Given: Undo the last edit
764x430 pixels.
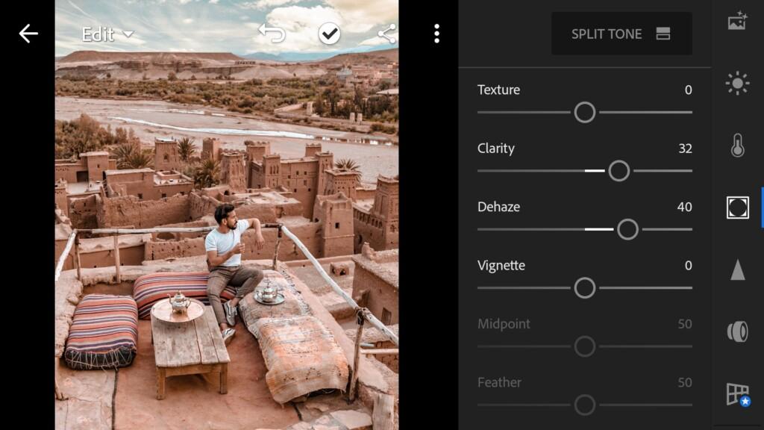Looking at the screenshot, I should click(x=272, y=34).
